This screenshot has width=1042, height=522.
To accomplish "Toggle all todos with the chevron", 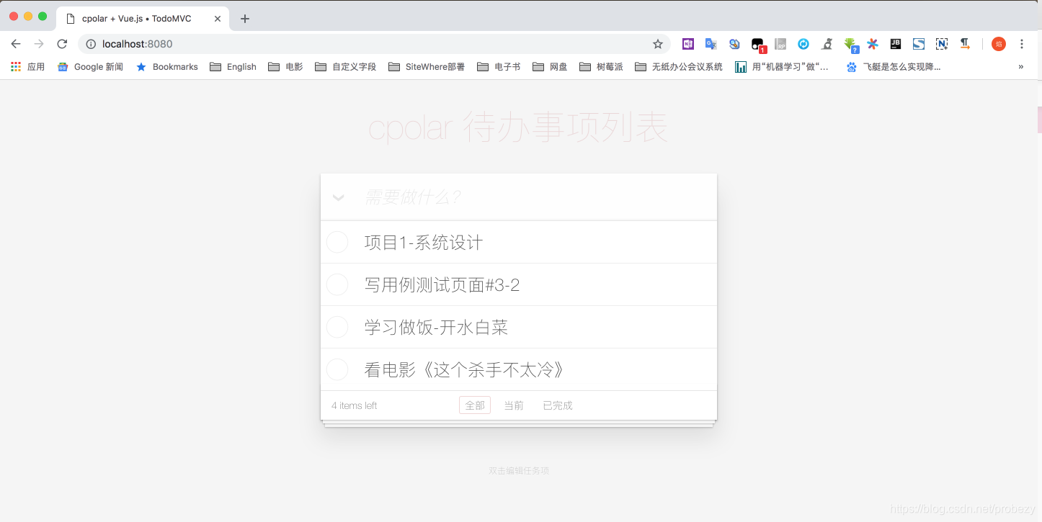I will pos(338,197).
